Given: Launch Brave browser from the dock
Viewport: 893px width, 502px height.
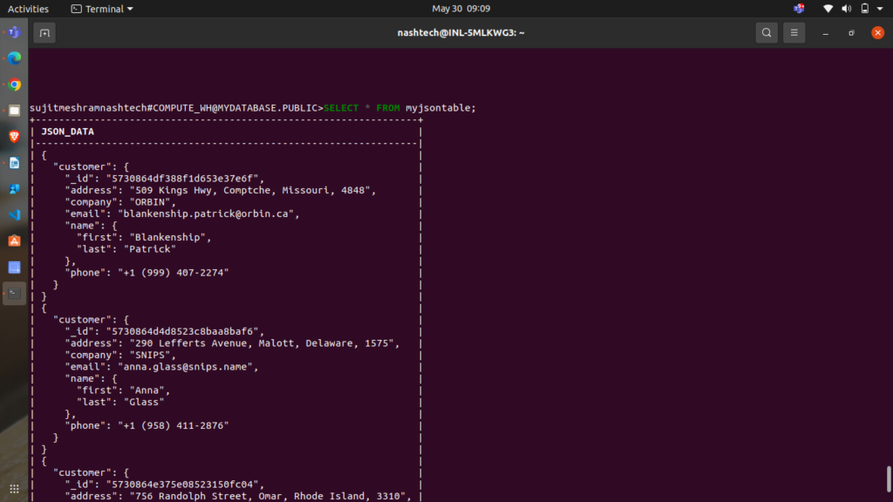Looking at the screenshot, I should point(14,137).
